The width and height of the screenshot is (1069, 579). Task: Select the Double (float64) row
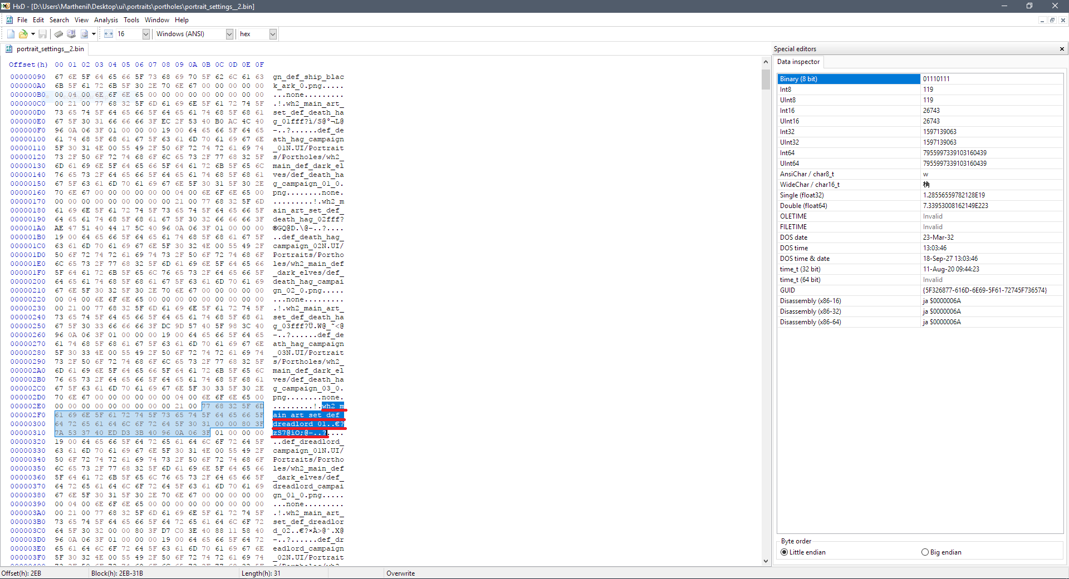tap(920, 206)
